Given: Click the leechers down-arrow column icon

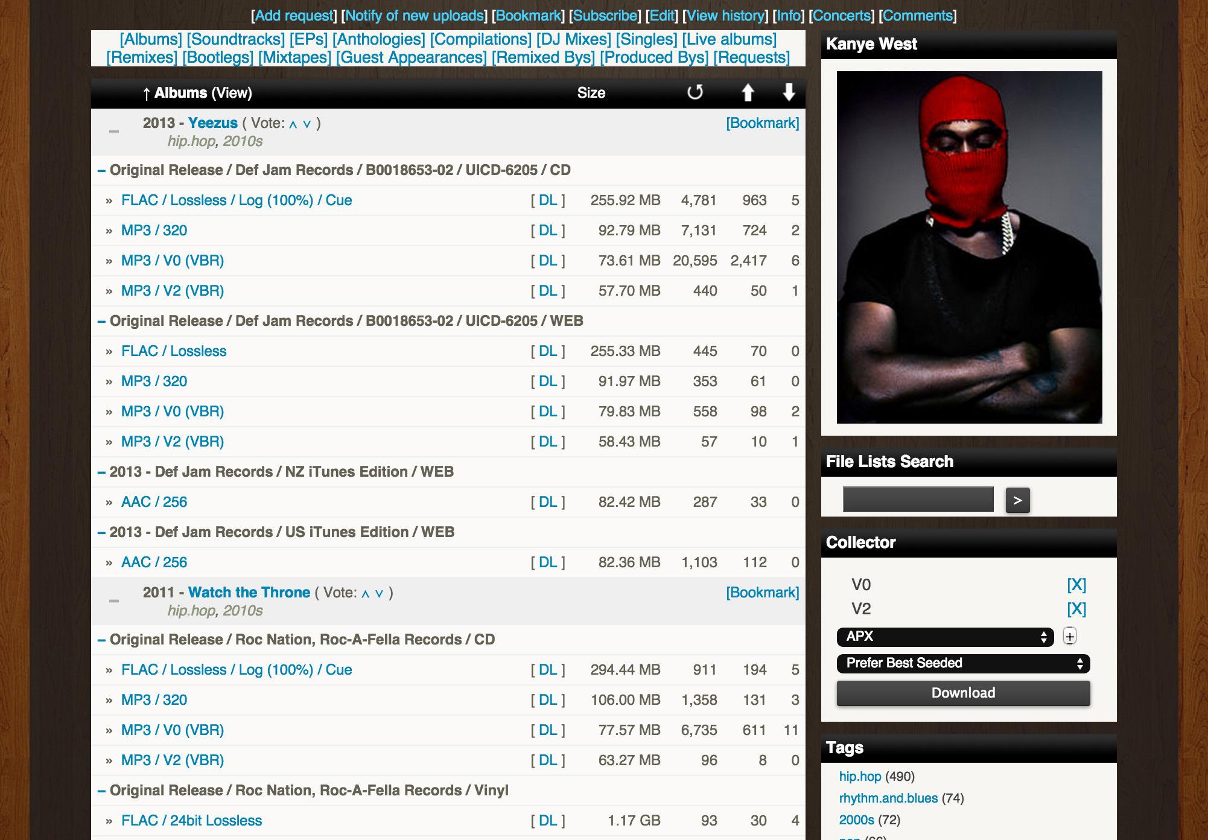Looking at the screenshot, I should 789,92.
